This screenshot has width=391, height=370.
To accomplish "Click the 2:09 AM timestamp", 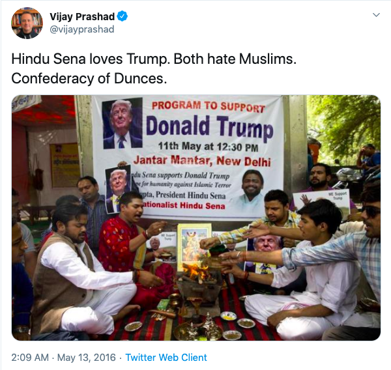I will [30, 357].
